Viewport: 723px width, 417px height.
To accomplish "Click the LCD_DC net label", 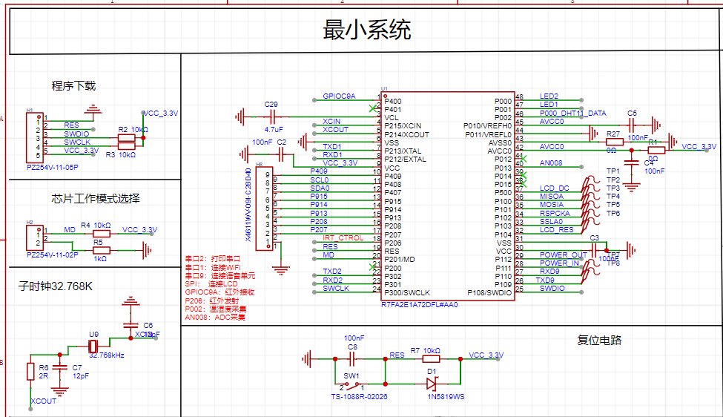I will click(x=554, y=188).
